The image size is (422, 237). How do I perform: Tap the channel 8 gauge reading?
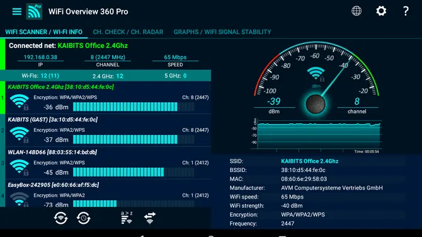point(357,101)
